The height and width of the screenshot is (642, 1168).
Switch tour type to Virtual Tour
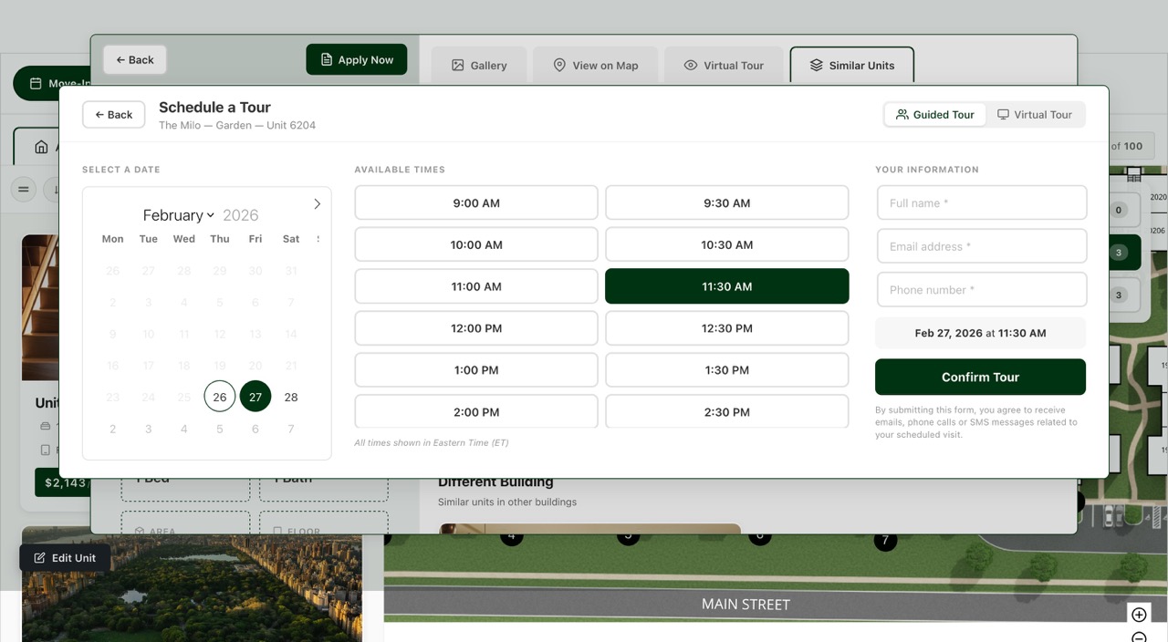(x=1036, y=114)
